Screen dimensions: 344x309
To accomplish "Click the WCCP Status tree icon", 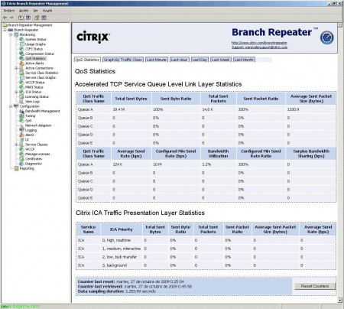I will [x=21, y=83].
